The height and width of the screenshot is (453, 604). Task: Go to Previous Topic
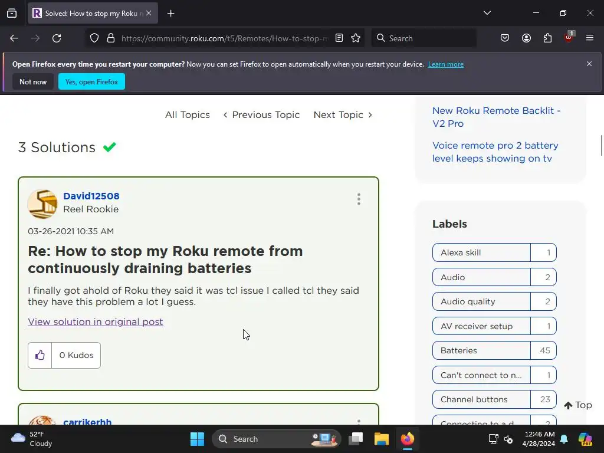[261, 115]
